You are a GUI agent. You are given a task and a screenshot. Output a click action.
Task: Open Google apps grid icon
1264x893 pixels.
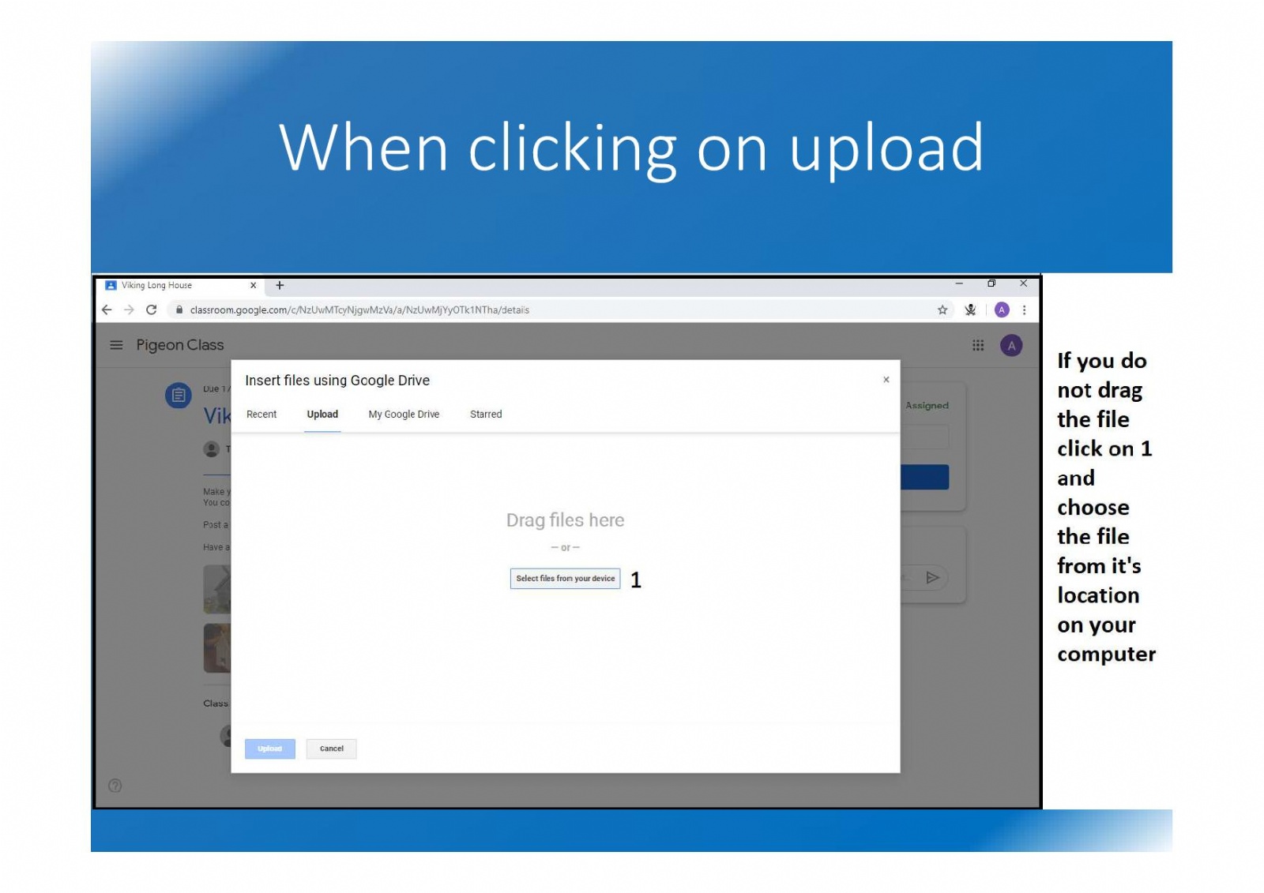click(978, 345)
